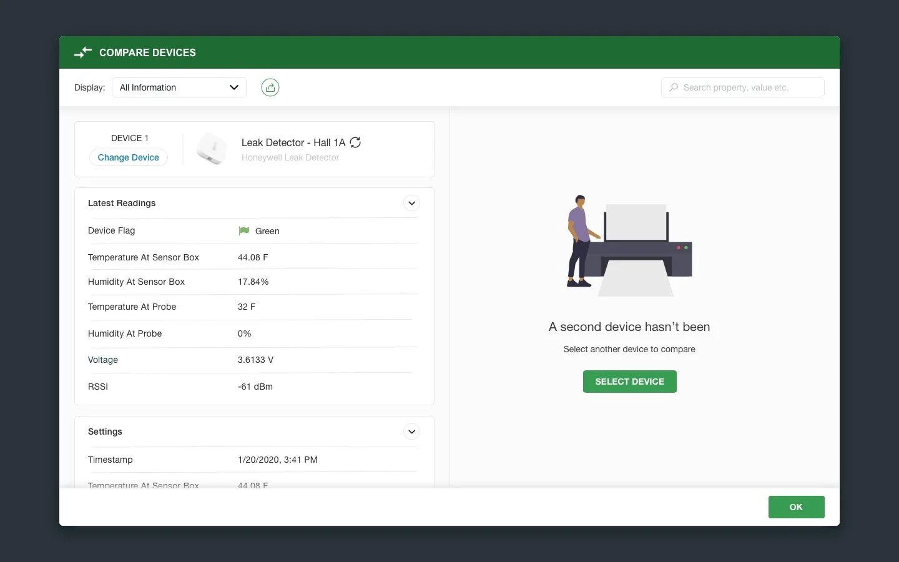Viewport: 899px width, 562px height.
Task: Click the compare arrows icon in header
Action: (83, 52)
